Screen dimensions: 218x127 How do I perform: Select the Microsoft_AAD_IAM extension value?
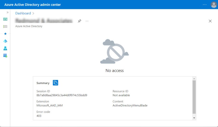point(50,106)
